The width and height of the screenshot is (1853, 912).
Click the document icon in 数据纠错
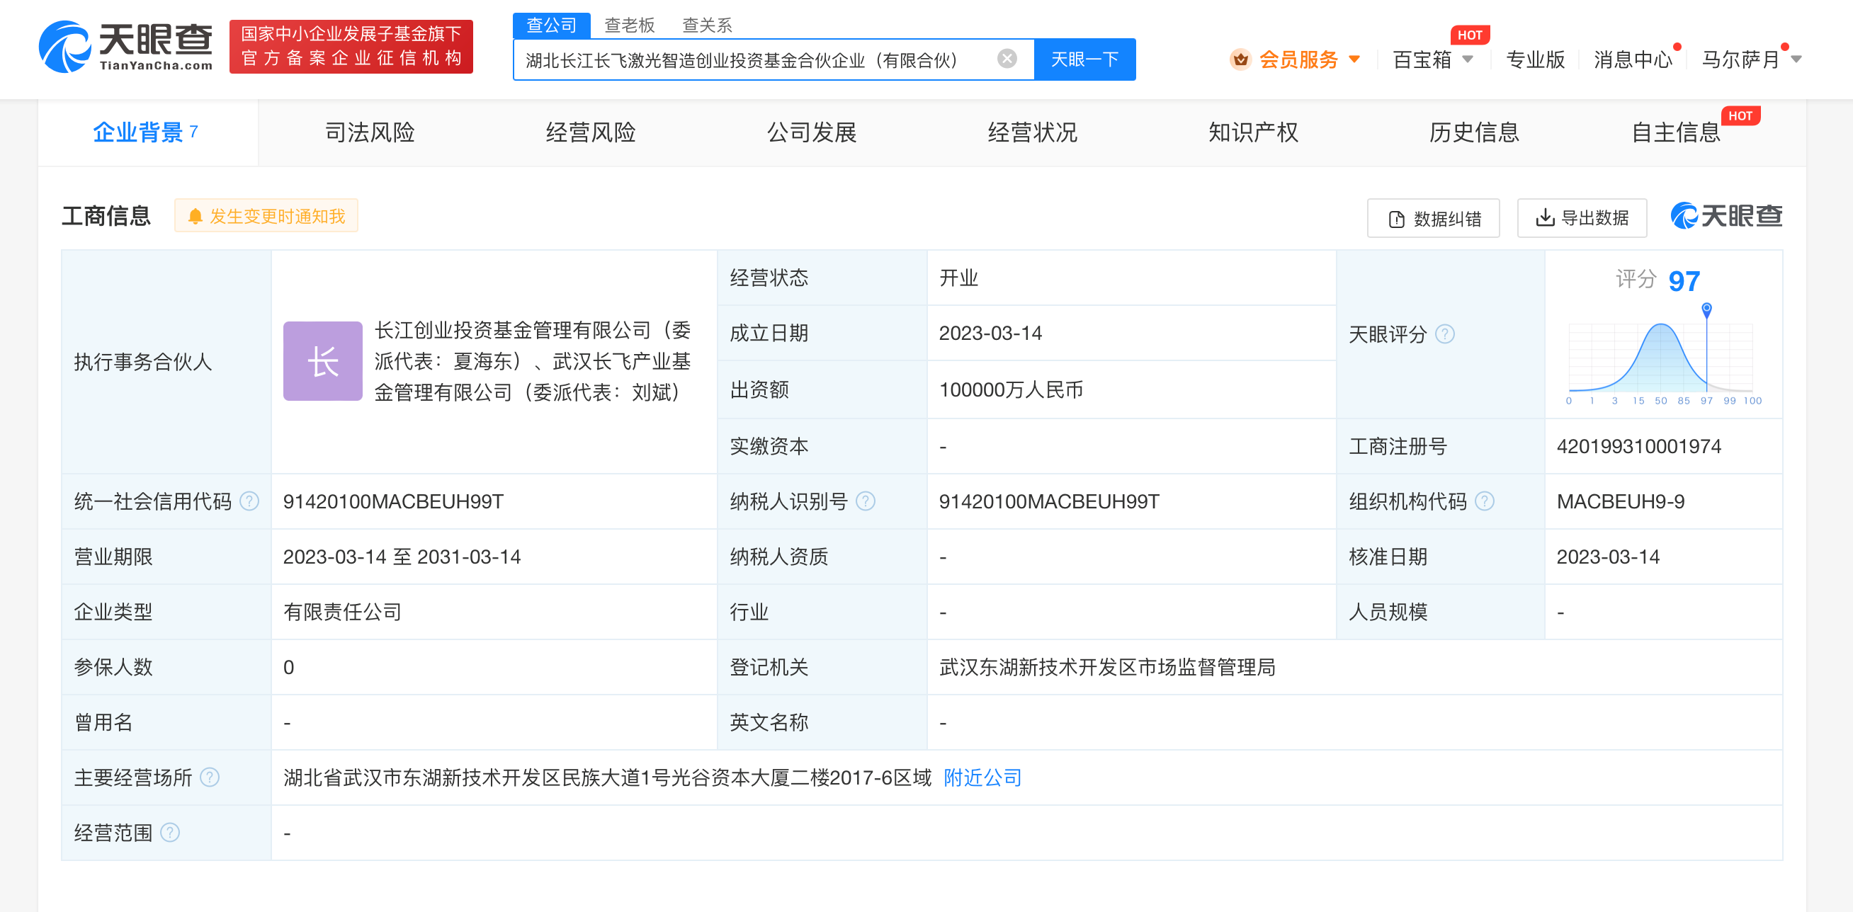[x=1396, y=219]
